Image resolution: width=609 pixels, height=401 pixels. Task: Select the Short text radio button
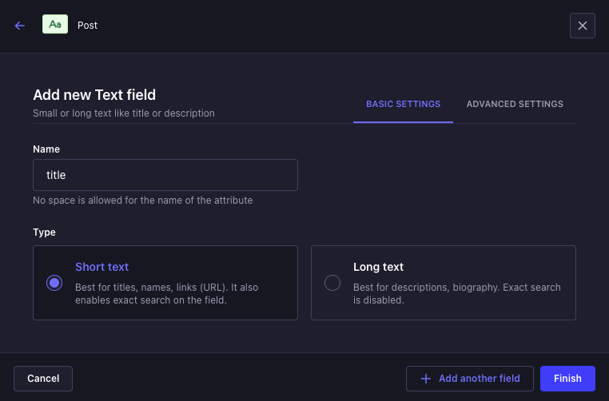click(x=54, y=283)
